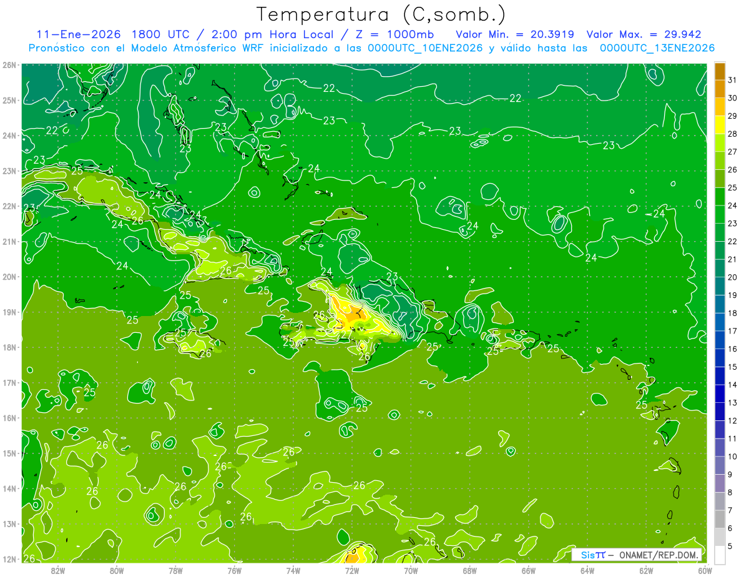749x579 pixels.
Task: Click the 68W longitude axis label
Action: [470, 570]
